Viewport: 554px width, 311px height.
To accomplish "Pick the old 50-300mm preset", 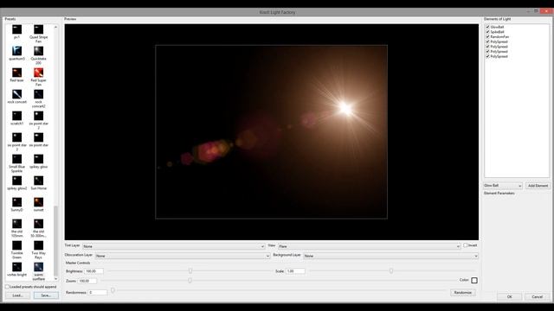I will [x=38, y=224].
